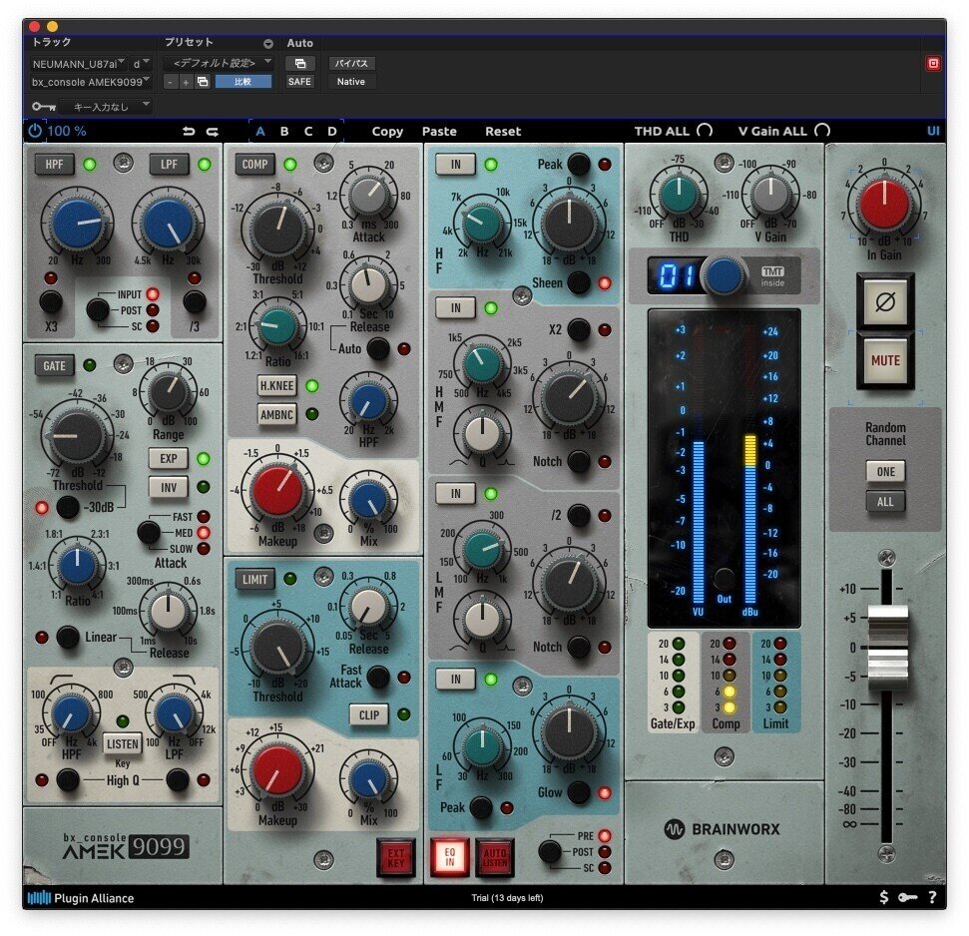Viewport: 969px width, 936px height.
Task: Click the バイパス bypass button
Action: [351, 63]
